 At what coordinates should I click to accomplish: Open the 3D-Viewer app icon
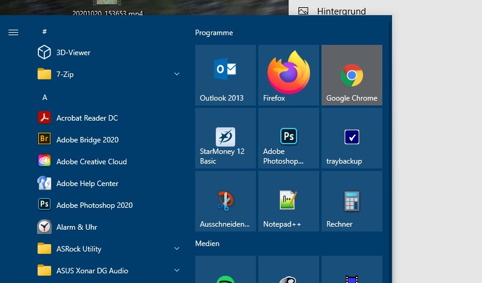coord(44,52)
